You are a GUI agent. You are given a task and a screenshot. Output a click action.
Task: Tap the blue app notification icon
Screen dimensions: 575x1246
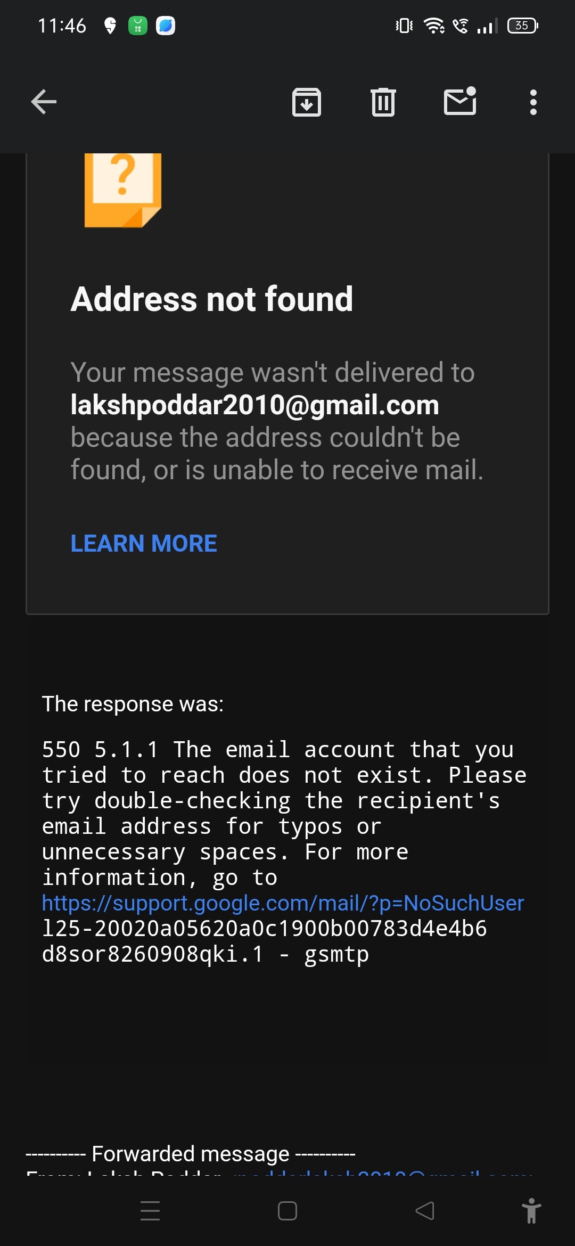pos(166,25)
